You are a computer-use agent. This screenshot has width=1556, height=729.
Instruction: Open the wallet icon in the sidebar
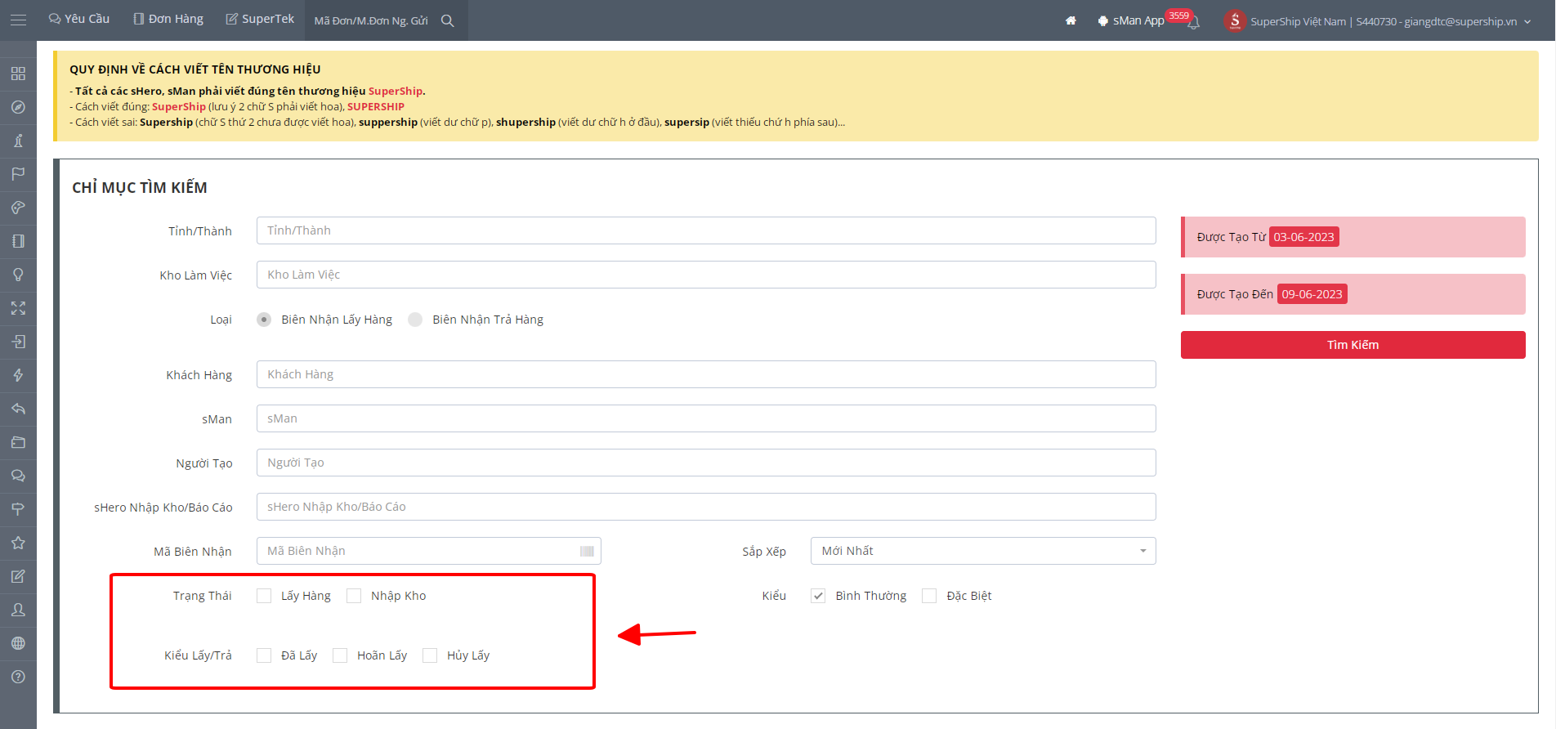[x=18, y=442]
